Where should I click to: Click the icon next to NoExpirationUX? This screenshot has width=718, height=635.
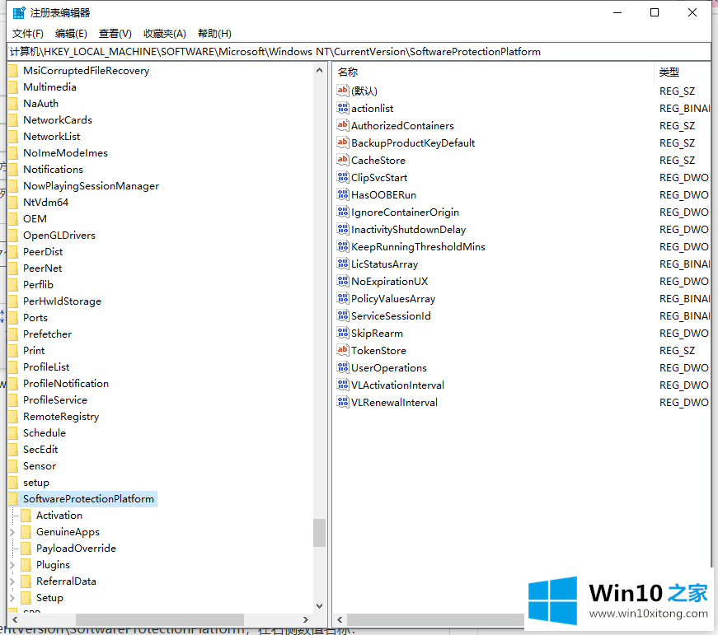pyautogui.click(x=343, y=281)
